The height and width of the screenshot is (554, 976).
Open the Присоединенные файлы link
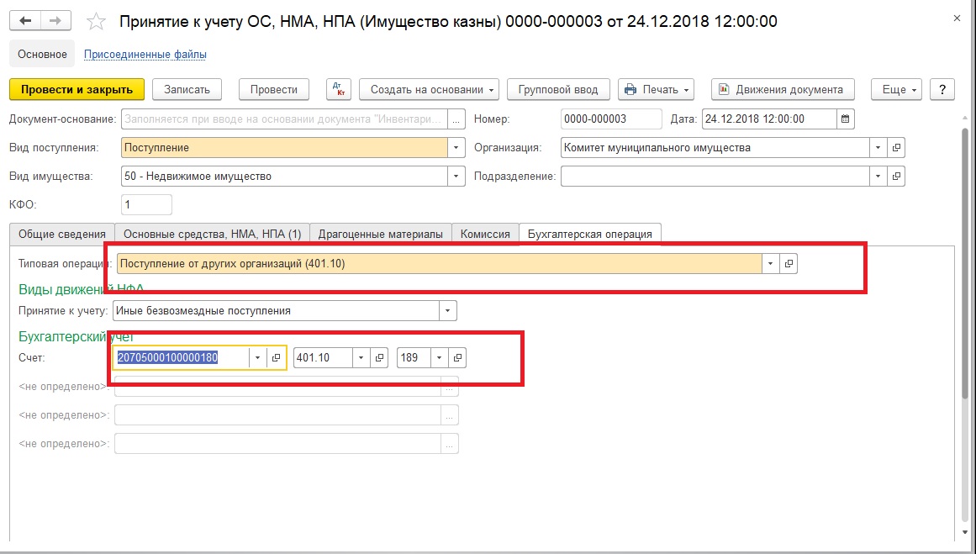[145, 55]
